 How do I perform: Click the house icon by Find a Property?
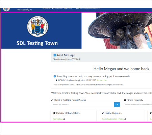pos(125,100)
